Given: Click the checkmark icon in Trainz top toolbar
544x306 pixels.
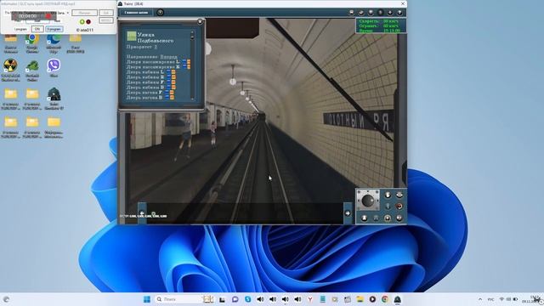Looking at the screenshot, I should point(361,13).
